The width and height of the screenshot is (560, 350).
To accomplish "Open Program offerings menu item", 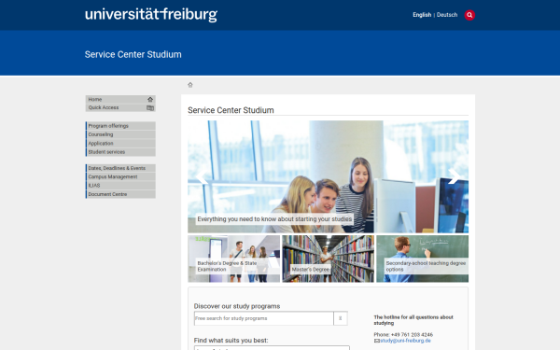I will [120, 126].
